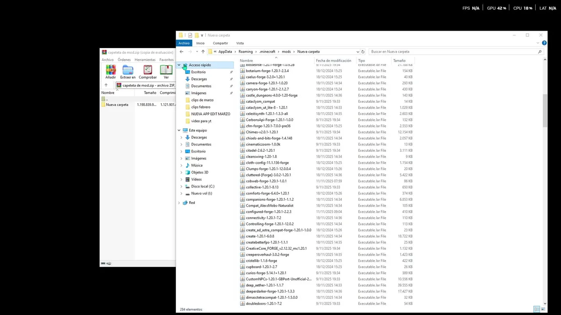Open pinned Imágenes in Acceso rápido
Viewport: 561px width, 315px height.
click(199, 93)
